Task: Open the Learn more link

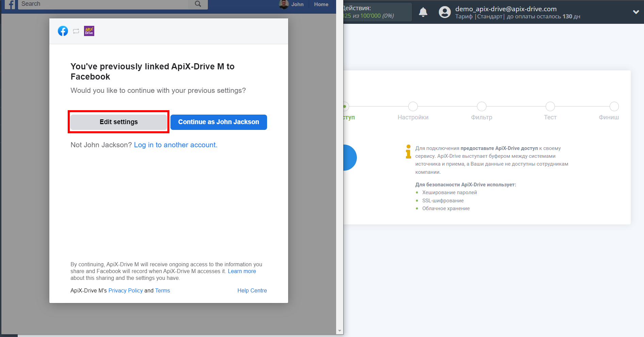Action: click(x=242, y=271)
